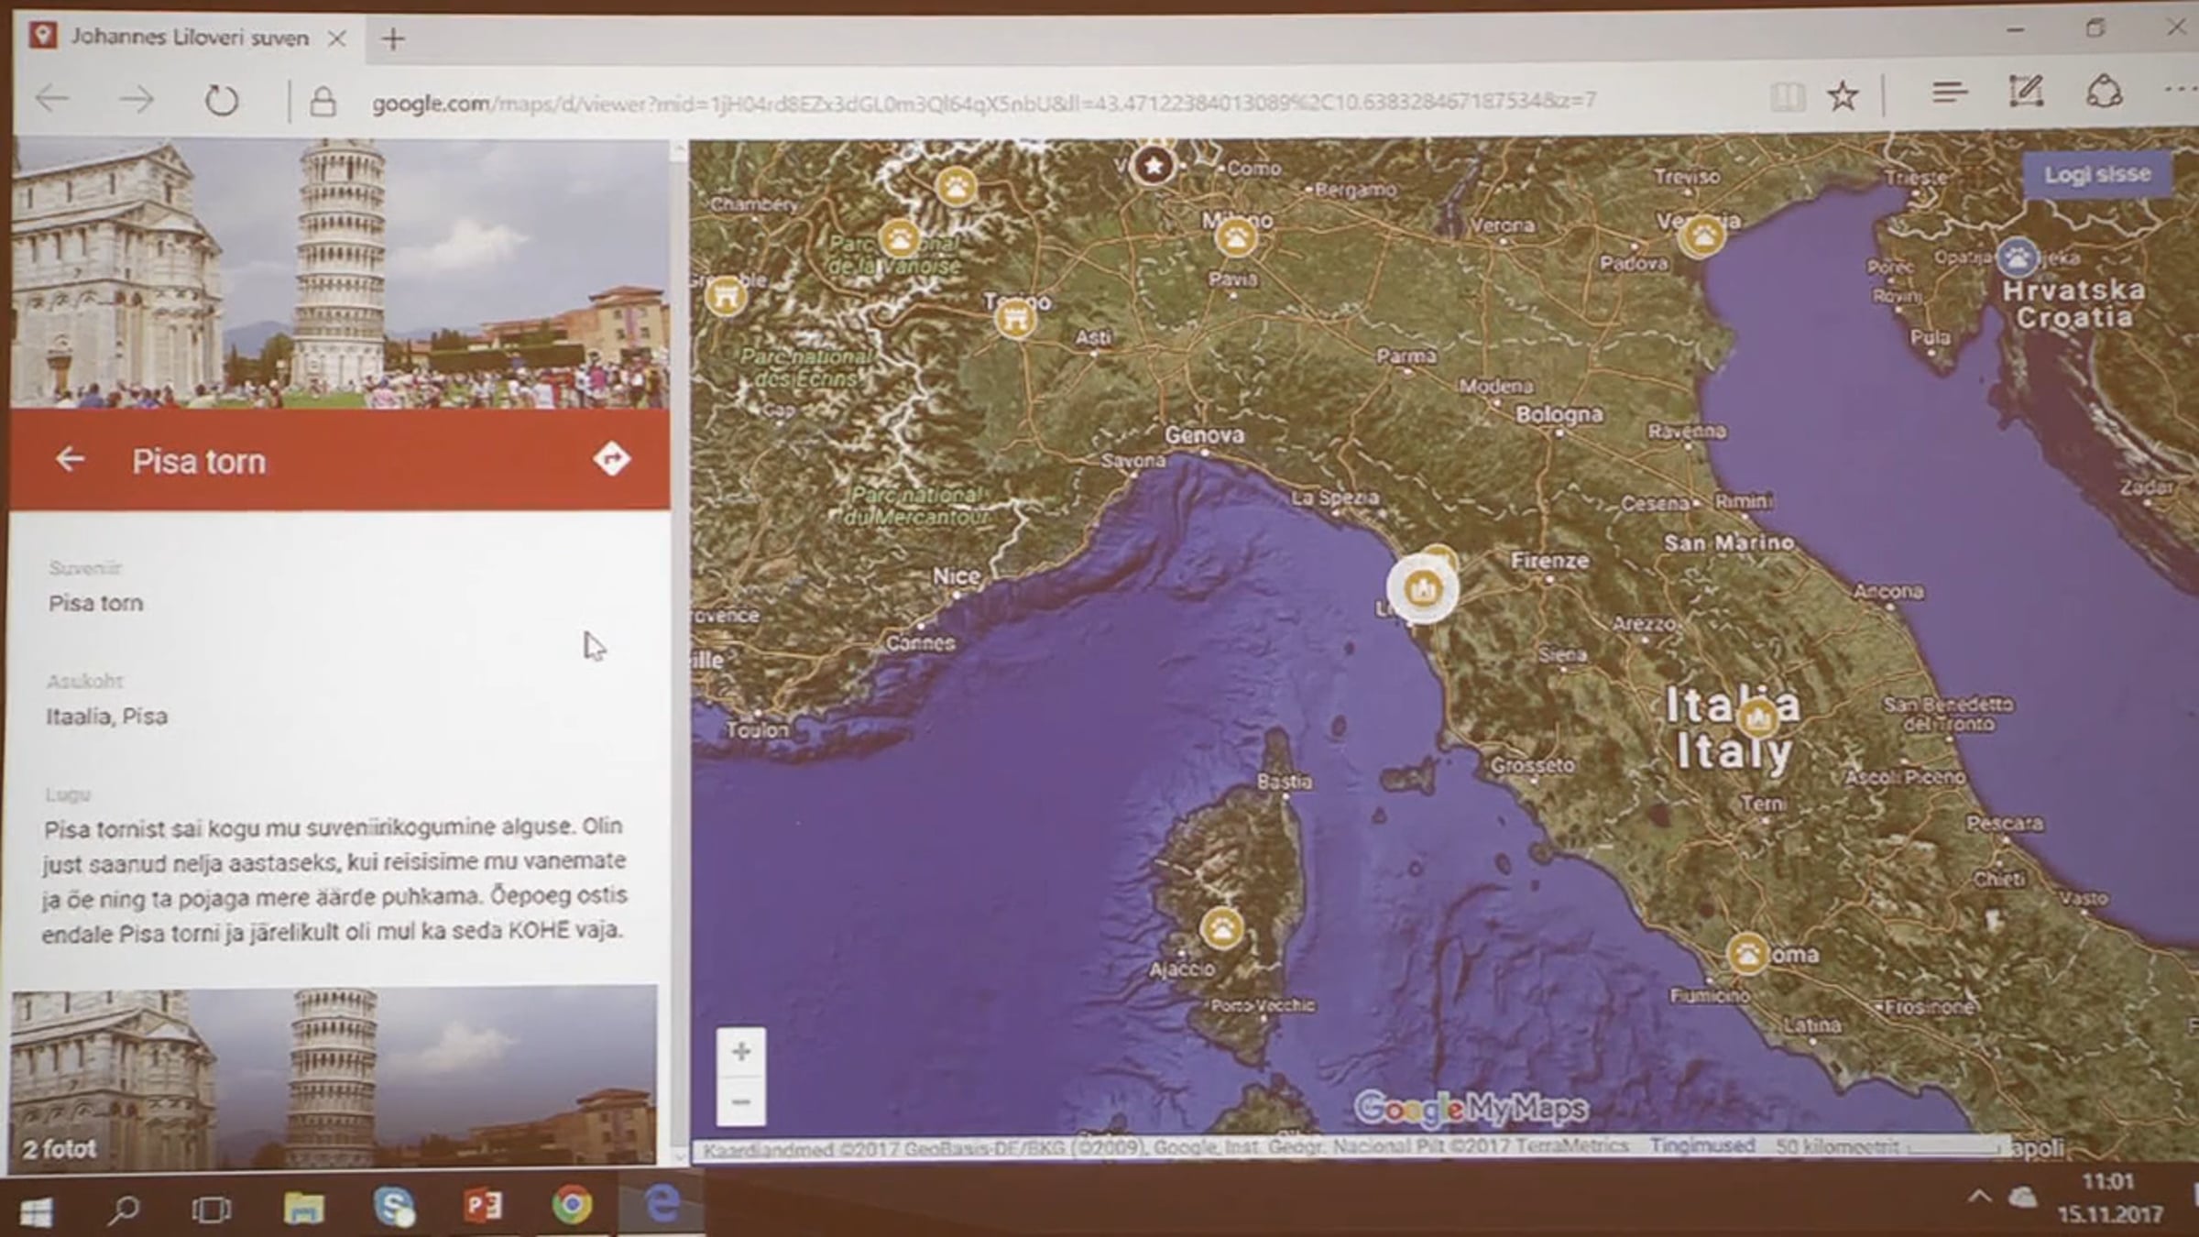
Task: Click the Google My Maps logo
Action: pos(1470,1108)
